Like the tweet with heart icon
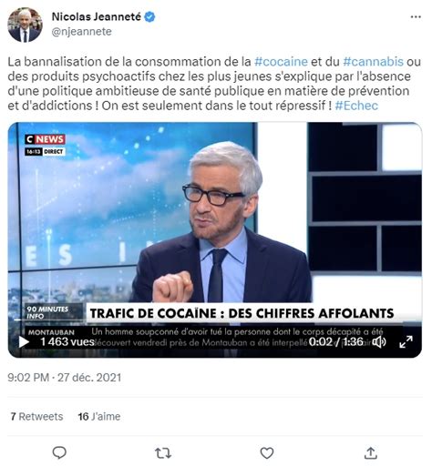Image resolution: width=432 pixels, height=467 pixels. pos(267,453)
